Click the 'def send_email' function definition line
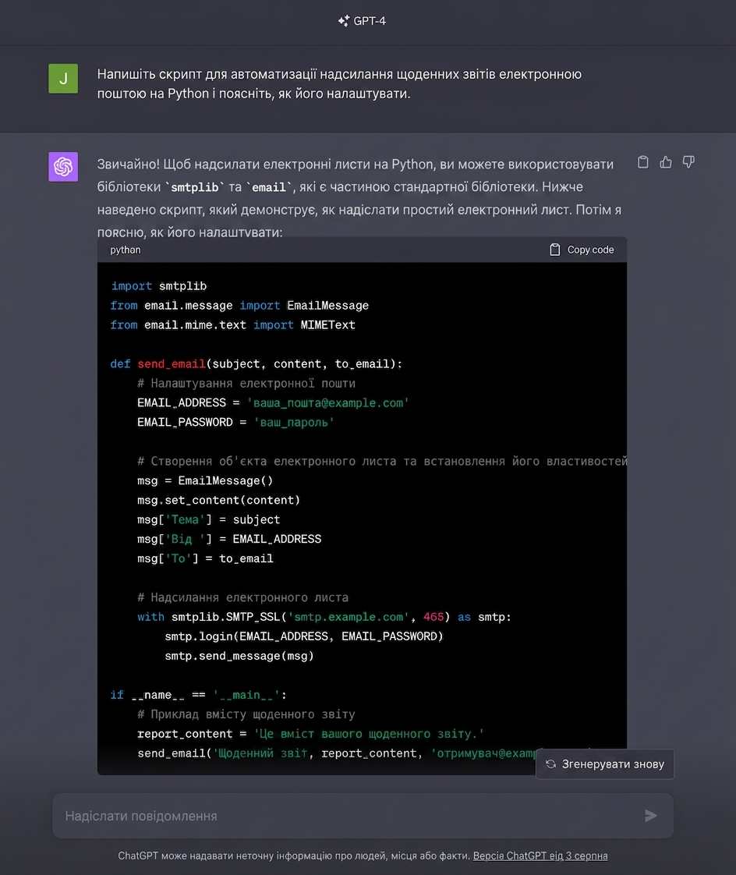The image size is (736, 875). pos(257,364)
